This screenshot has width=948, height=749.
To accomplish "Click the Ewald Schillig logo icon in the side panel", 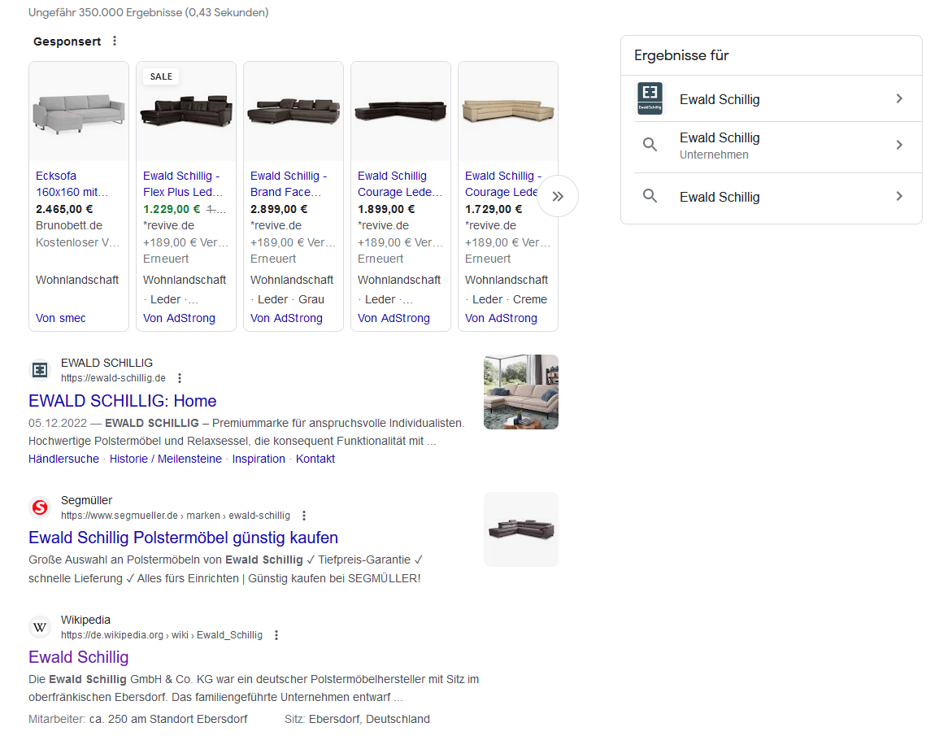I will click(x=650, y=98).
